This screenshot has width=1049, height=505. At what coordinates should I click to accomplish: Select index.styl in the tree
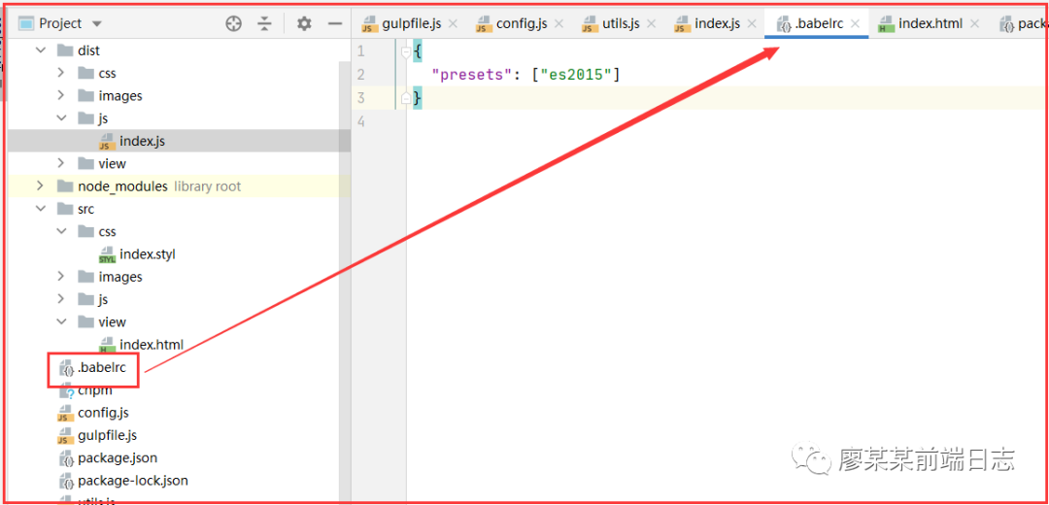(x=148, y=254)
